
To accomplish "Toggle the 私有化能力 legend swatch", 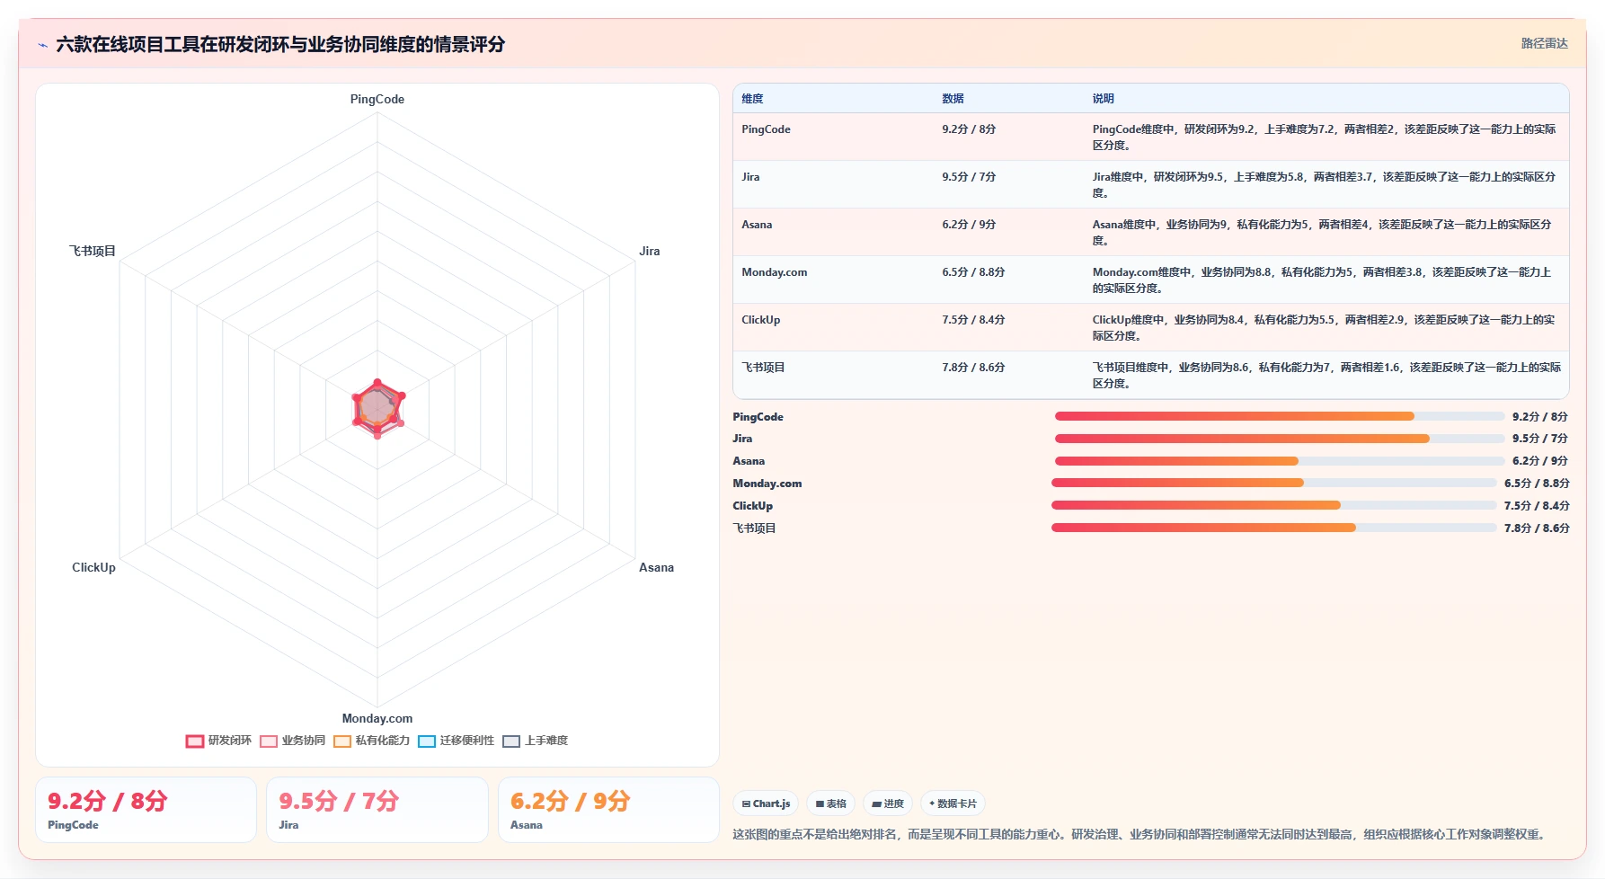I will (x=342, y=741).
